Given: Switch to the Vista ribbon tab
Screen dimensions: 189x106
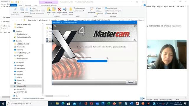Looking at the screenshot, I should coord(36,5).
